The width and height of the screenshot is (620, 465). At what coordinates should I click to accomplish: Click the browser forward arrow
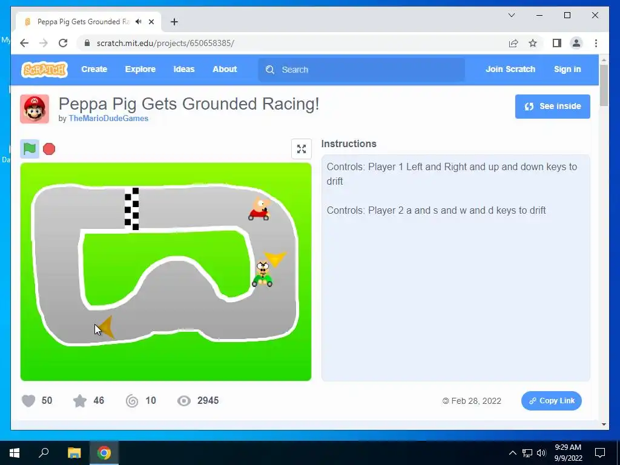(44, 43)
